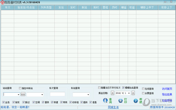Enable 隐藏当日不开行车次 checkbox

(99, 87)
